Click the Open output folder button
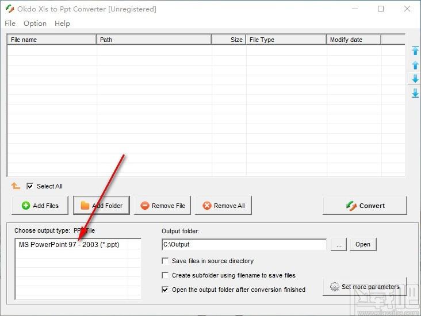This screenshot has height=316, width=421. tap(363, 244)
